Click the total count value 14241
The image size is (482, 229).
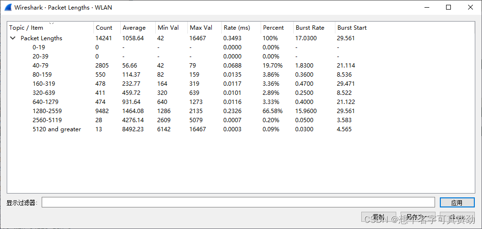point(103,38)
